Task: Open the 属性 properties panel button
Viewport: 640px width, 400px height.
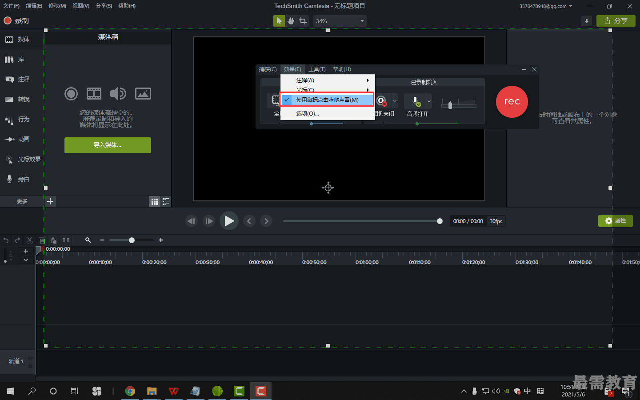Action: pyautogui.click(x=616, y=221)
